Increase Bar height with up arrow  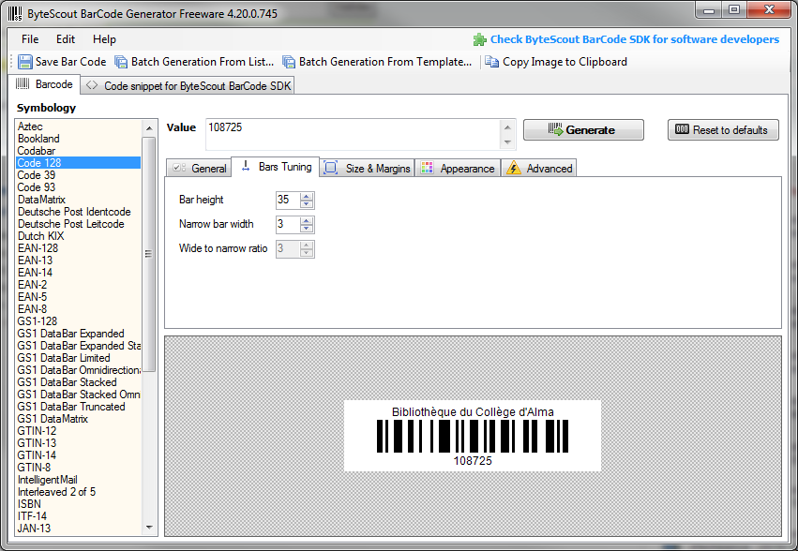(307, 197)
